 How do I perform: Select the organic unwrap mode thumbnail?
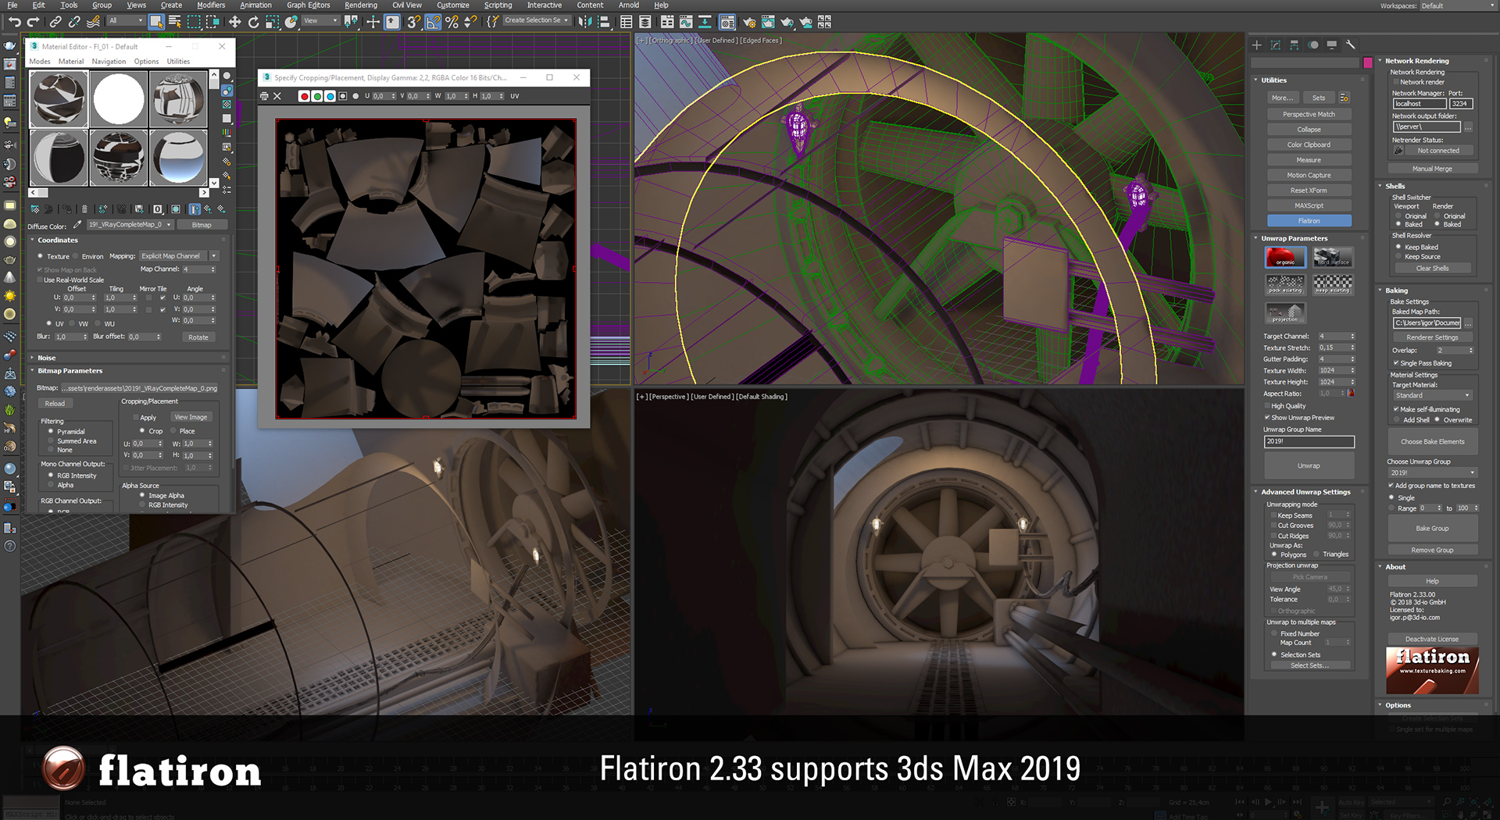(1285, 257)
